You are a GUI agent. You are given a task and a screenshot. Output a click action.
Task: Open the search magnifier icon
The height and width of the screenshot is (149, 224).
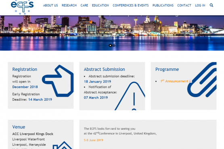[211, 5]
